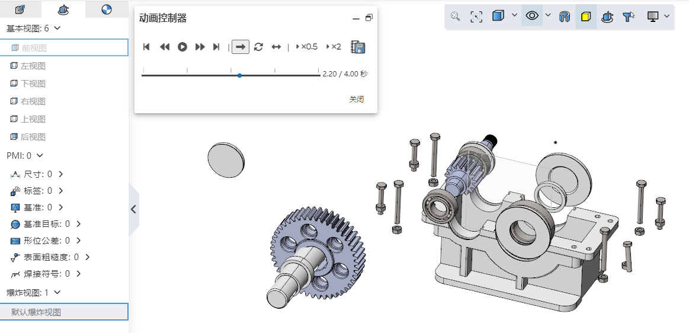
Task: Click the 焊接符号 weld symbol icon
Action: [x=15, y=274]
